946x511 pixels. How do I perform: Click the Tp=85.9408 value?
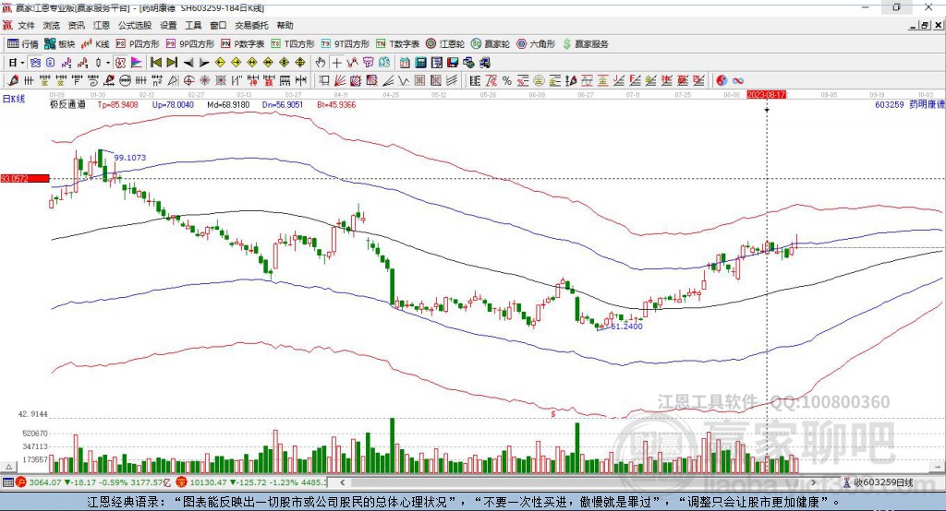click(x=117, y=105)
